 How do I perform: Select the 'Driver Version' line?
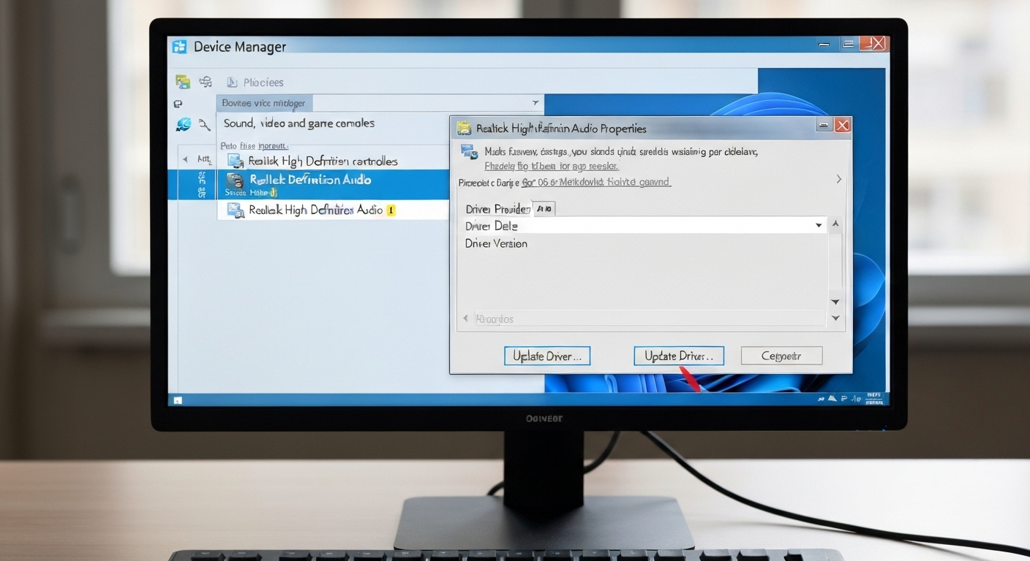(x=496, y=243)
